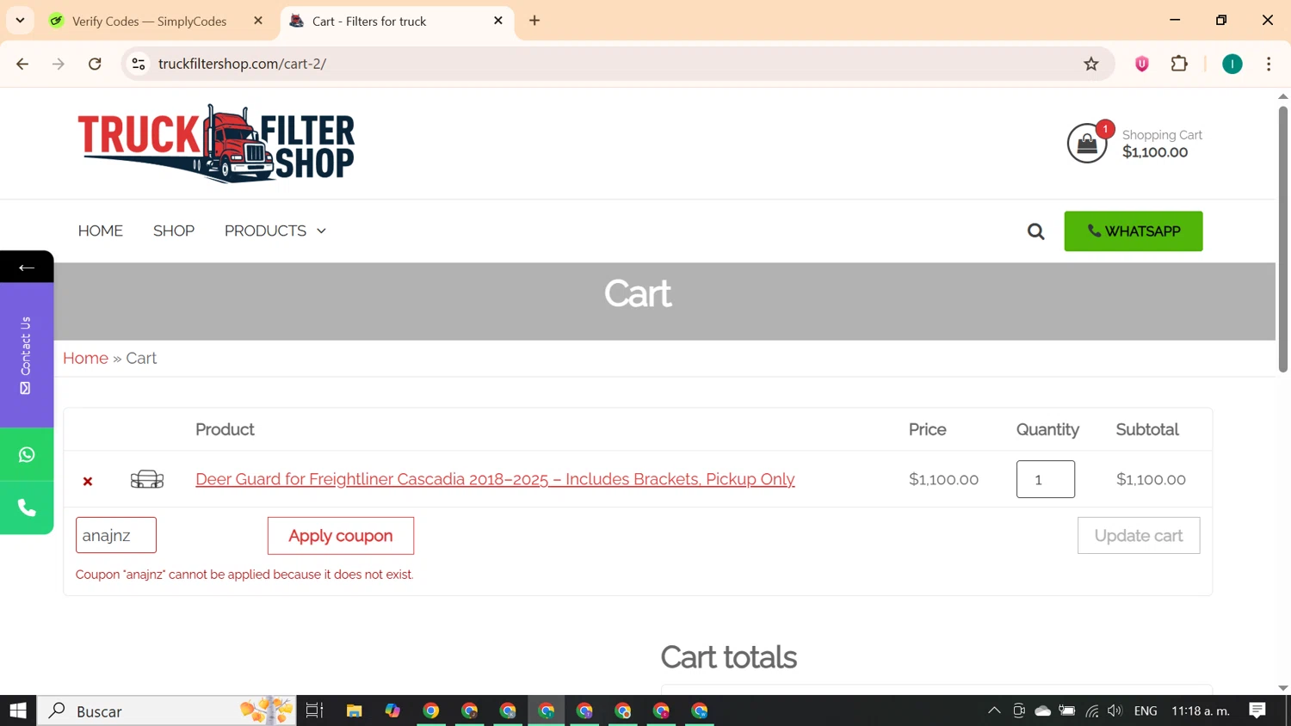Click the green WHATSAPP button

tap(1133, 231)
